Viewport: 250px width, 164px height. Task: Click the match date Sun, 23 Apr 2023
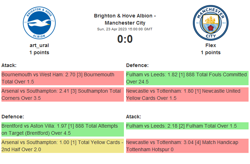coord(125,29)
